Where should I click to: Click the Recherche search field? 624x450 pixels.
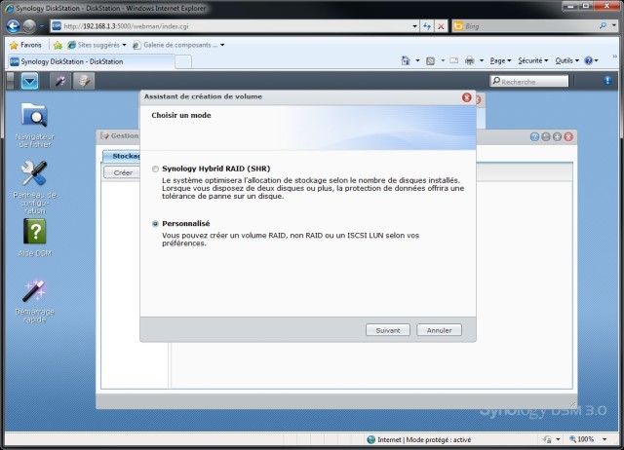pyautogui.click(x=529, y=81)
